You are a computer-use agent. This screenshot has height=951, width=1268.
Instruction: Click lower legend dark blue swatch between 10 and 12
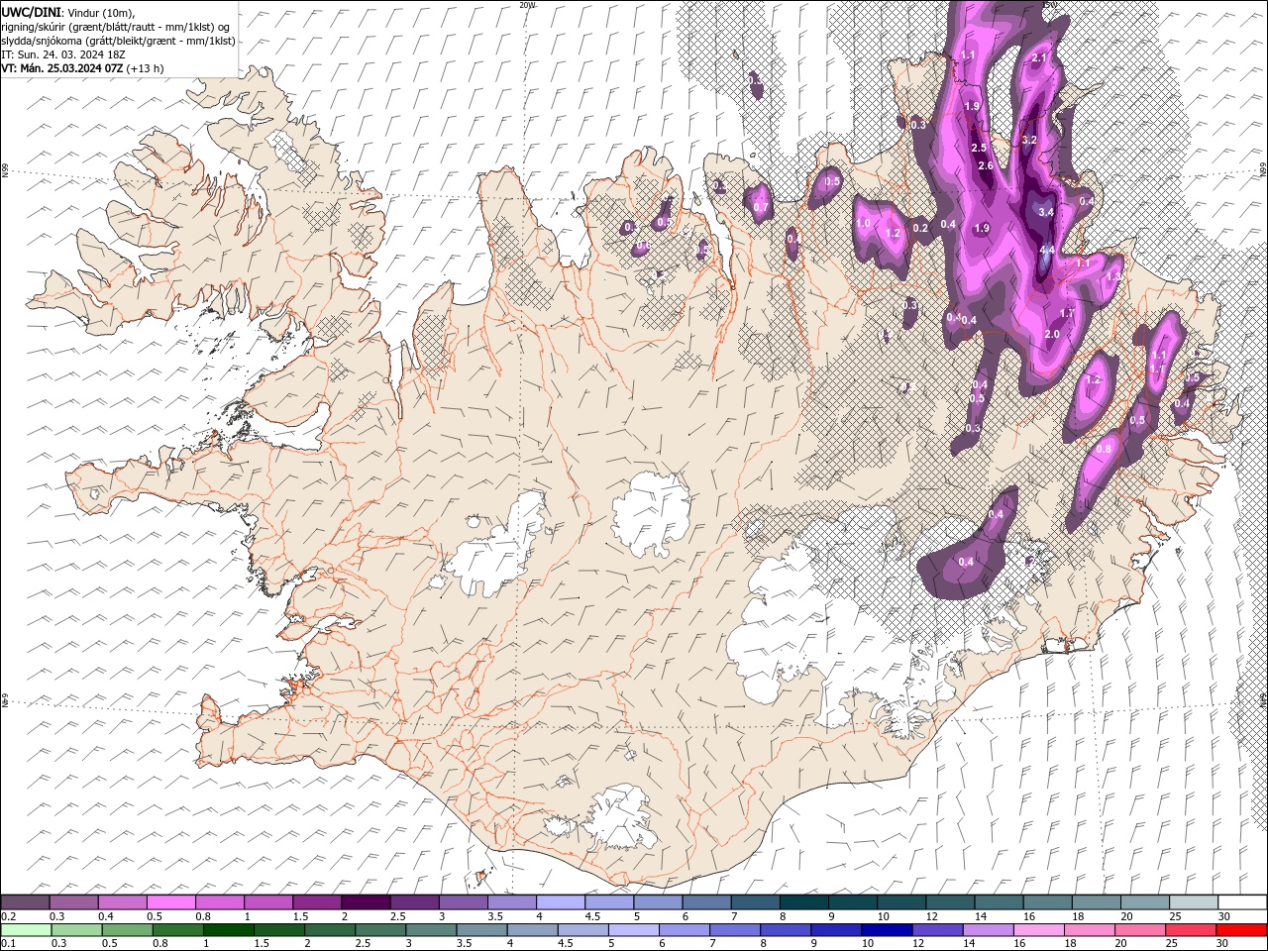pos(885,930)
